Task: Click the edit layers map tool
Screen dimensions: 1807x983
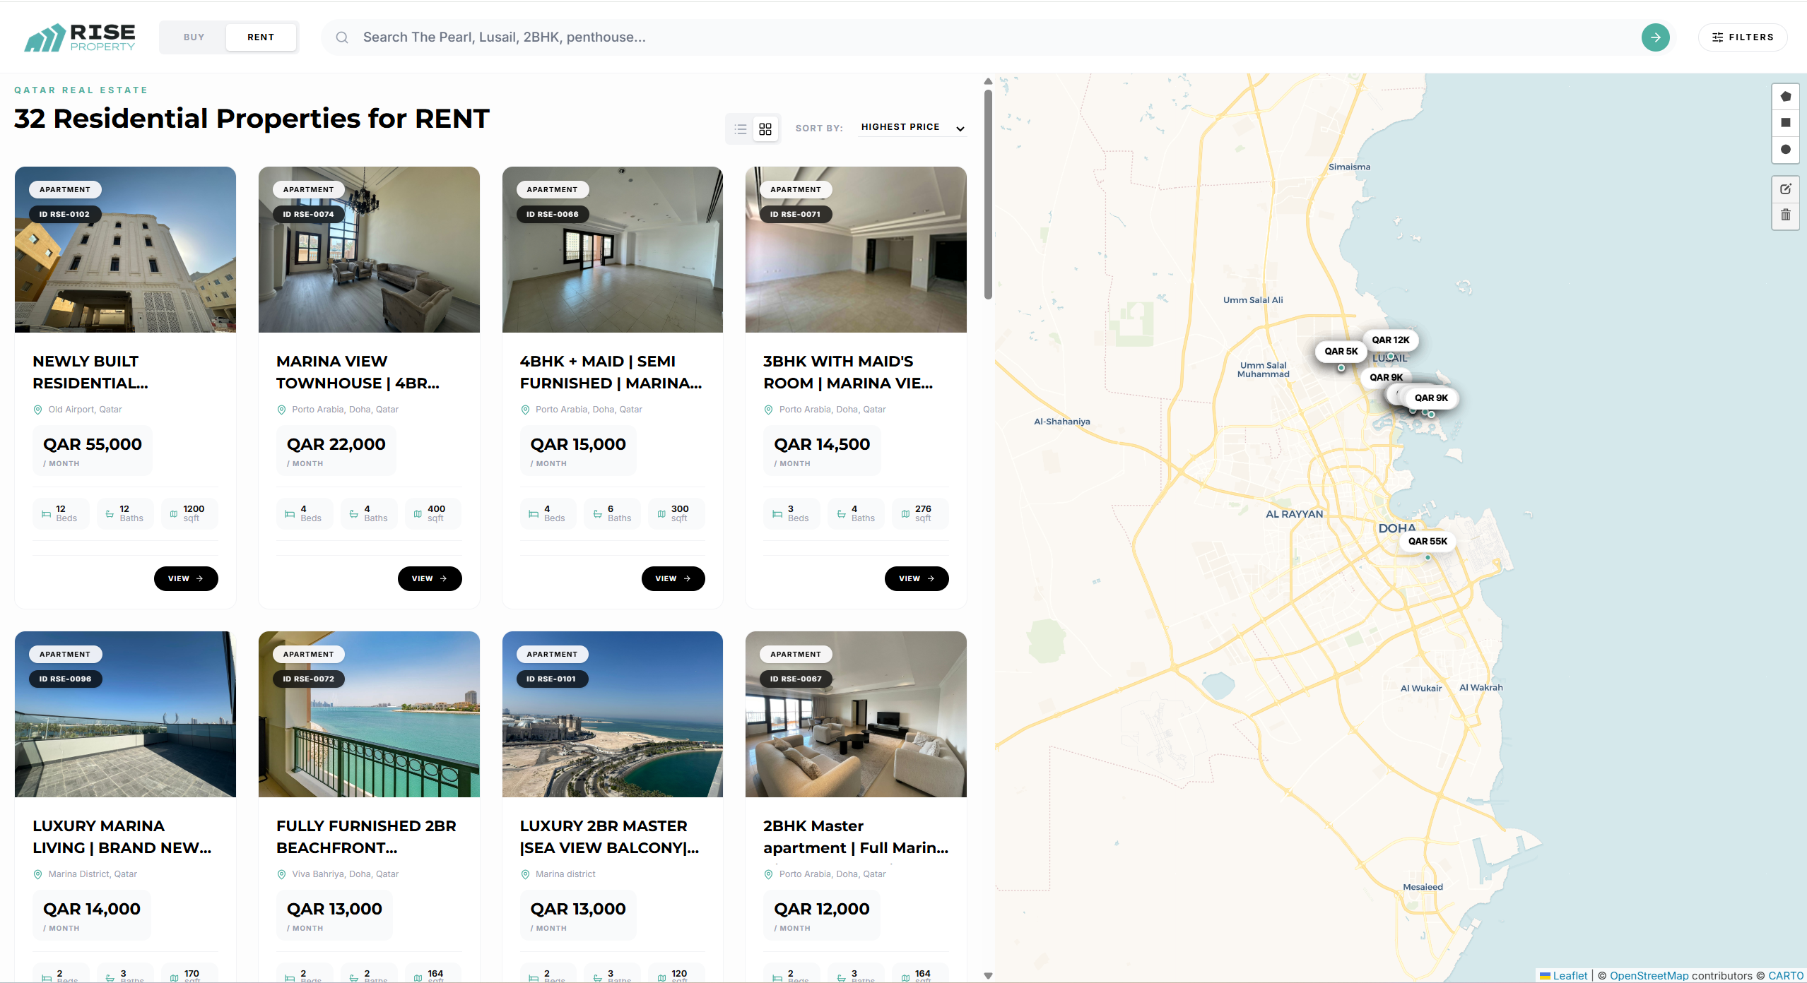Action: (x=1785, y=189)
